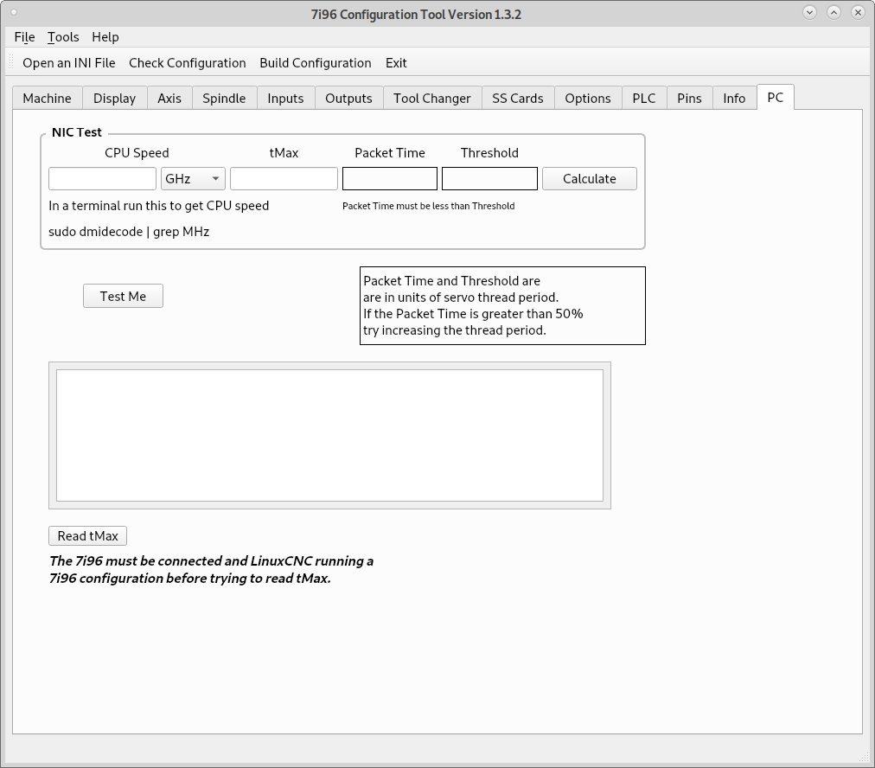This screenshot has height=768, width=875.
Task: Select the SS Cards tab
Action: pyautogui.click(x=518, y=99)
